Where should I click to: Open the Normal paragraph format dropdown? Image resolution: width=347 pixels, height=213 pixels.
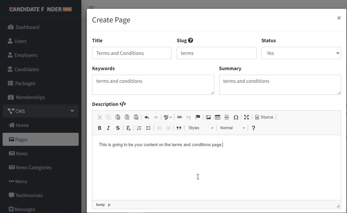[233, 128]
